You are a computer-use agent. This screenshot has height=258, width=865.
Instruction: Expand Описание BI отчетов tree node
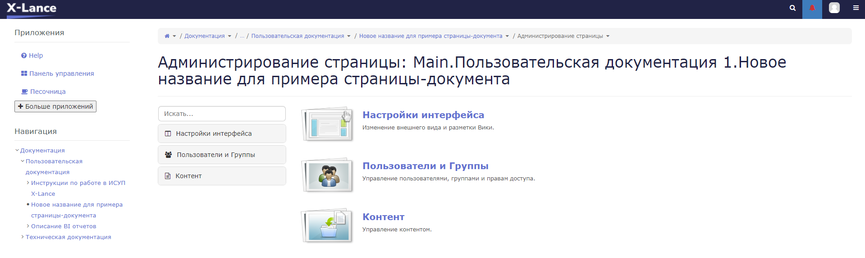pos(28,226)
